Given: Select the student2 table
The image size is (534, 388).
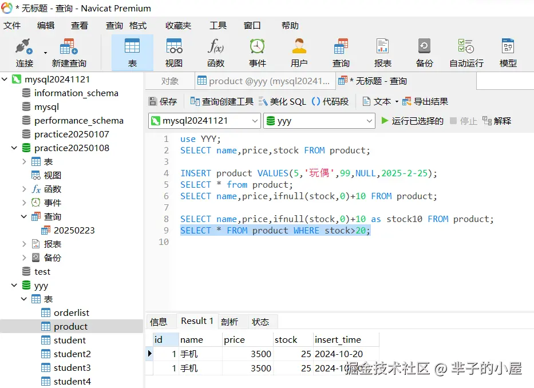Looking at the screenshot, I should coord(66,354).
